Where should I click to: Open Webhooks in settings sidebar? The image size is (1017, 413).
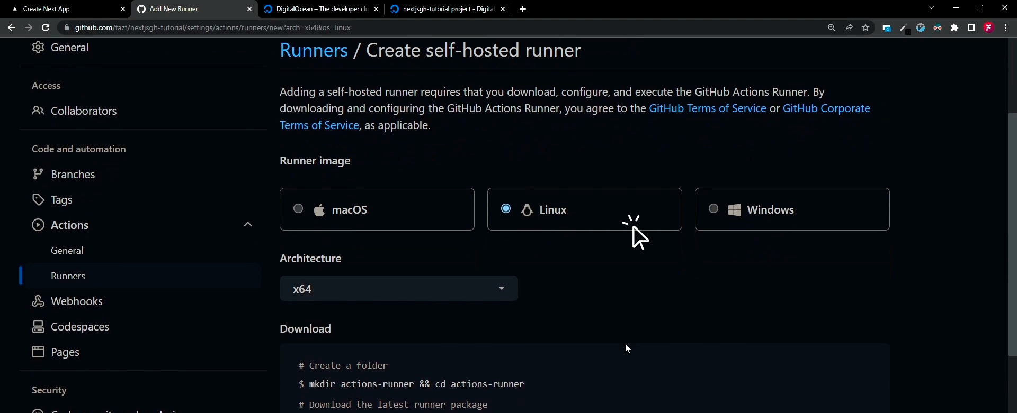click(76, 301)
